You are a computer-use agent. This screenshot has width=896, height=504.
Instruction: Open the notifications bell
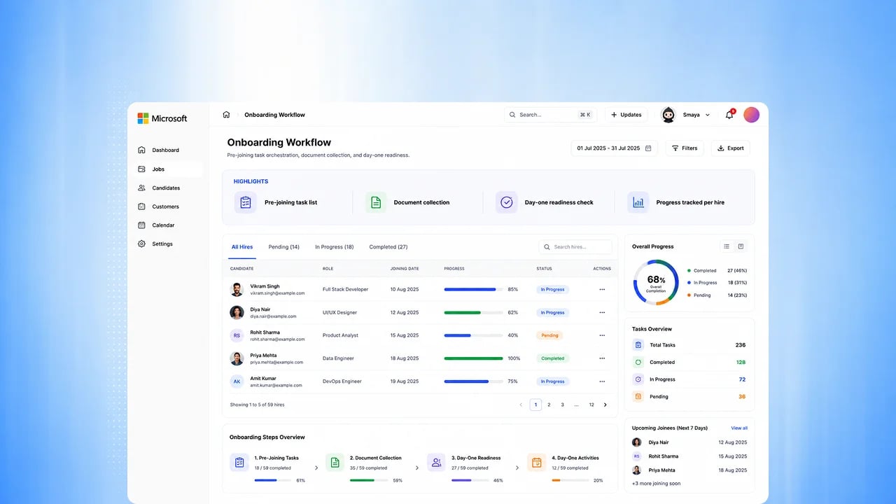pyautogui.click(x=729, y=115)
